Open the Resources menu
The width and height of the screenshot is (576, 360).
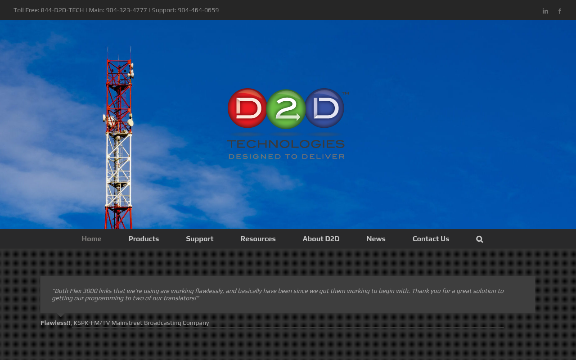pyautogui.click(x=258, y=239)
